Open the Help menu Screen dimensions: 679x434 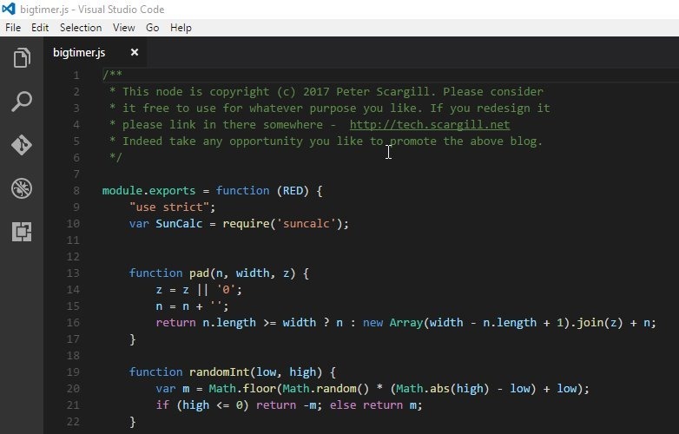coord(181,28)
